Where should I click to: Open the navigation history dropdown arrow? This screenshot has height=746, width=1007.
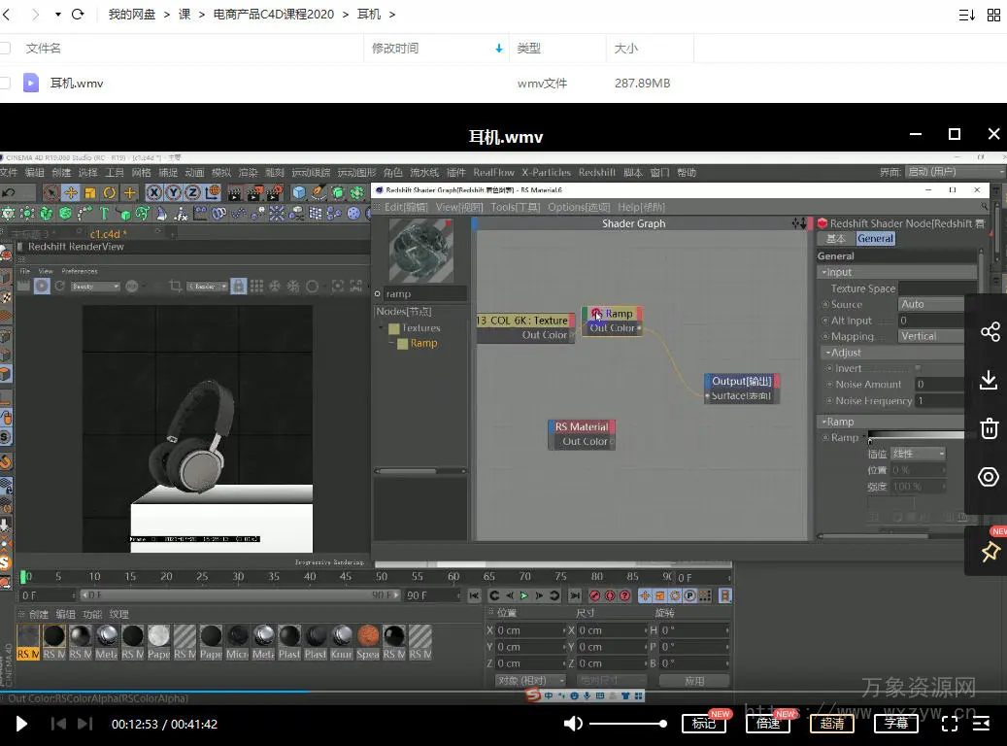57,15
